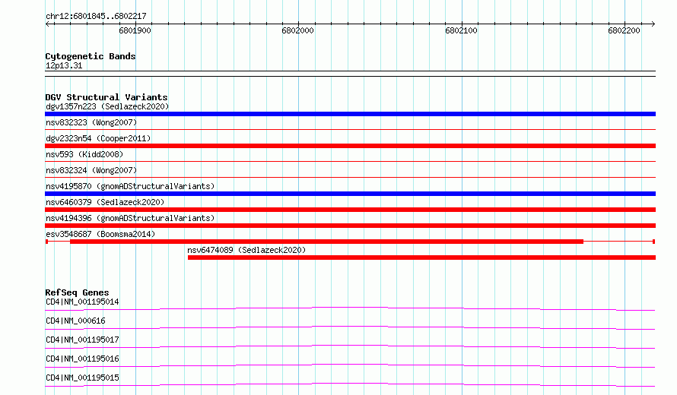This screenshot has height=395, width=677.
Task: Click the left arrow of the ruler
Action: 48,24
